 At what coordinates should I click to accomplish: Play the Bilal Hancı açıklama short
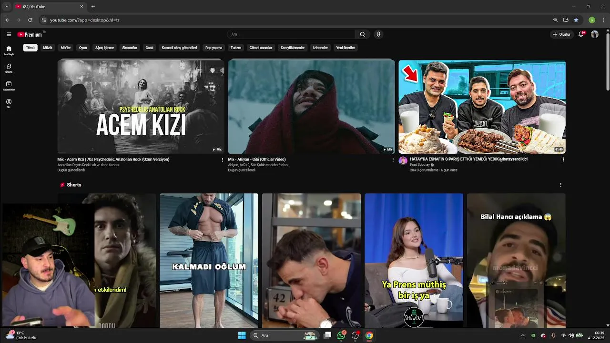coord(516,261)
